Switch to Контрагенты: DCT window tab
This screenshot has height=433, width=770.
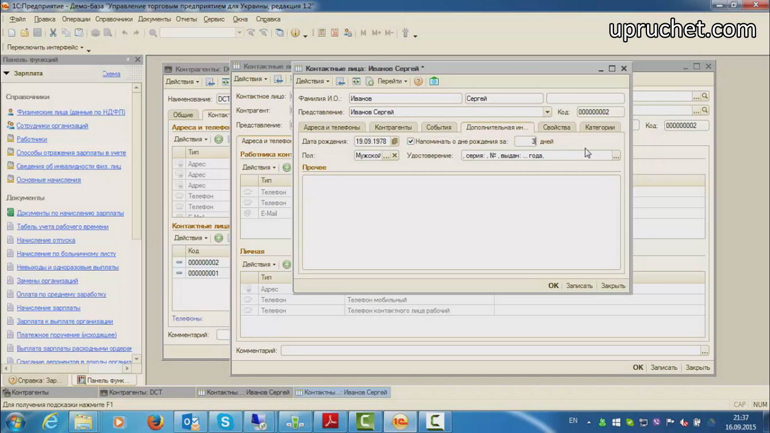[146, 393]
